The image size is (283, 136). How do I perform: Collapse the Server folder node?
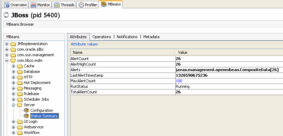click(13, 105)
